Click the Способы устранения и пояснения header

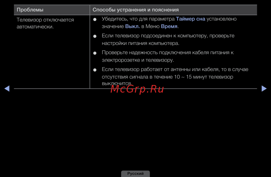(x=135, y=10)
